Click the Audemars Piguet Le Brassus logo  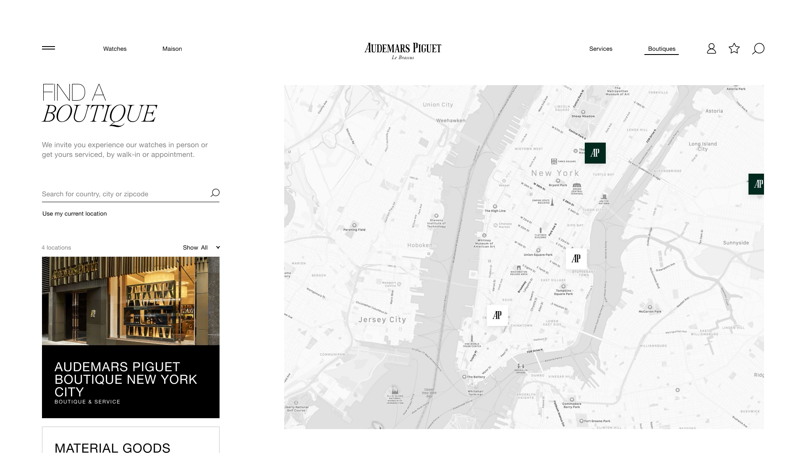click(403, 51)
